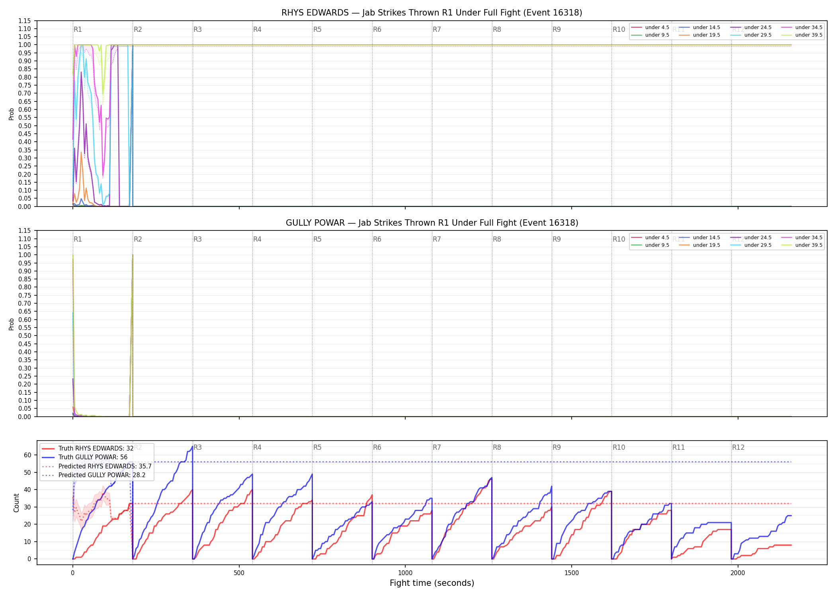Screen dimensions: 836x597
Task: Click 'under 4.5' legend entry in top chart
Action: point(650,27)
